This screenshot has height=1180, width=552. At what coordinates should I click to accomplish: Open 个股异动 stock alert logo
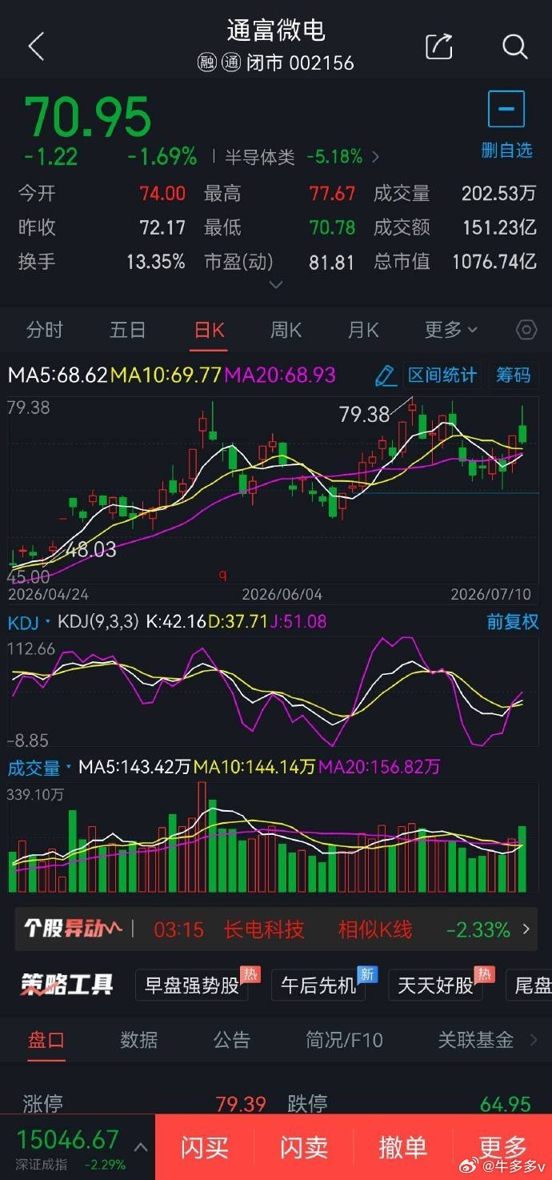72,929
